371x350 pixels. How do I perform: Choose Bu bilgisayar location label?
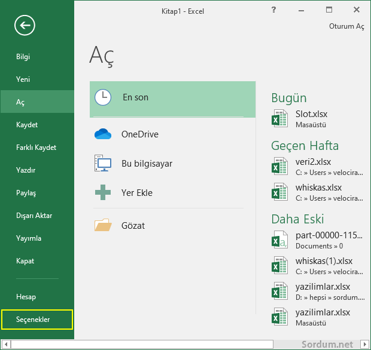(147, 164)
